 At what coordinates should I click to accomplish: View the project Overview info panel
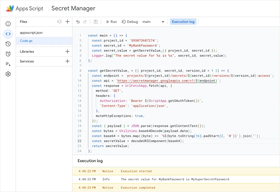pos(8,24)
